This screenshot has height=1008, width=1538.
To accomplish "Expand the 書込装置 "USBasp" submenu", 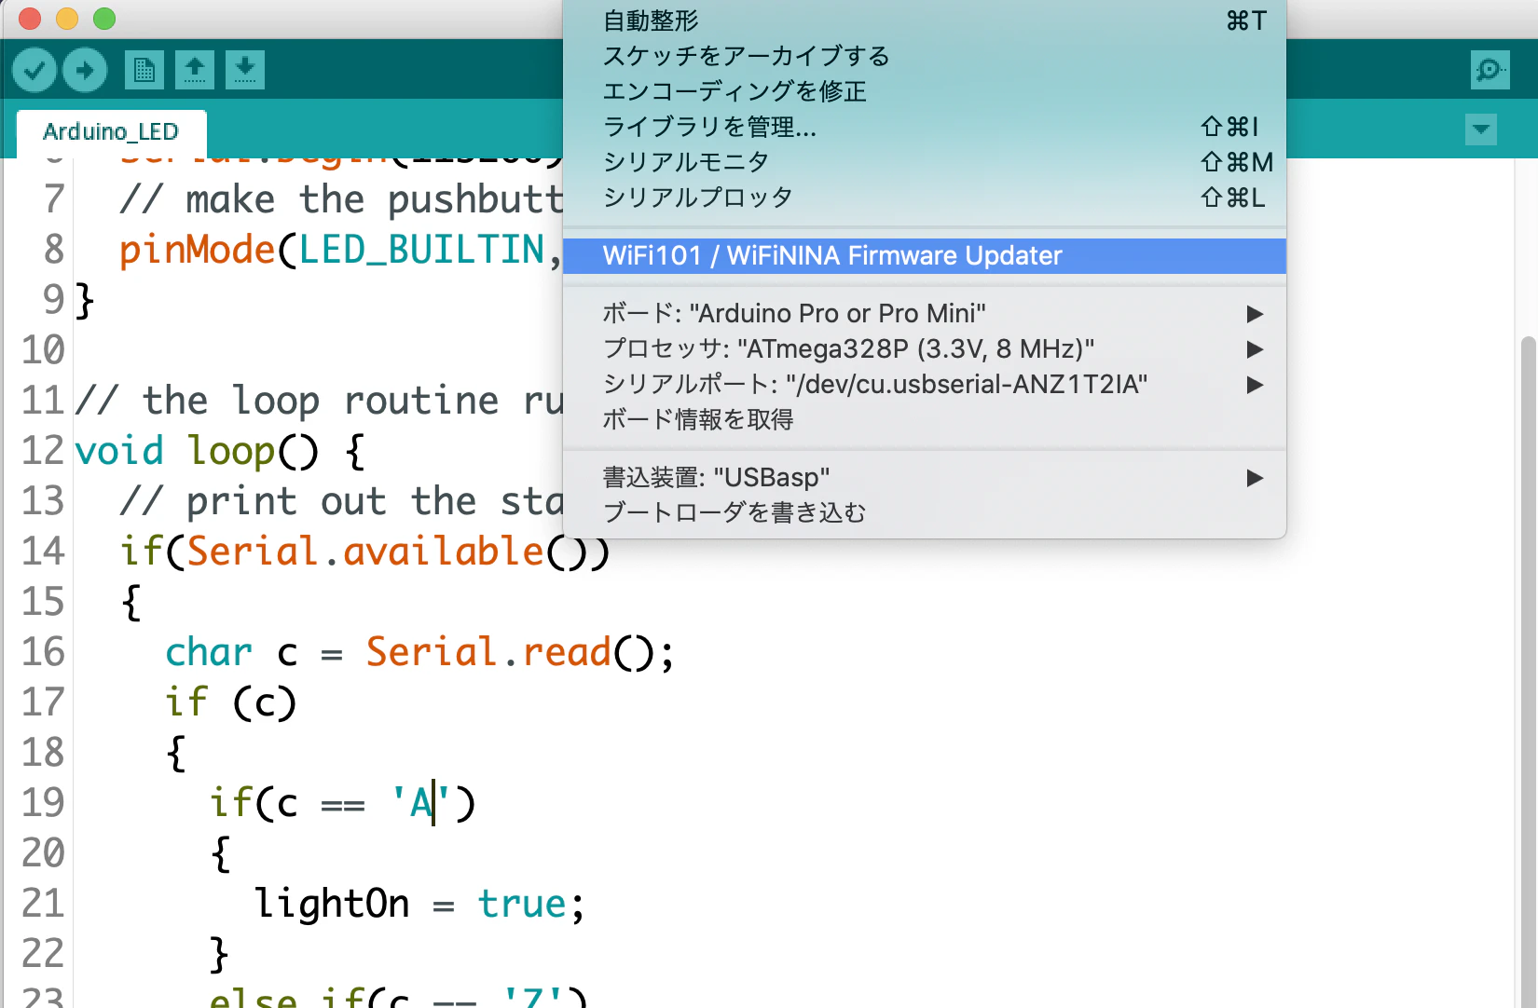I will point(925,478).
